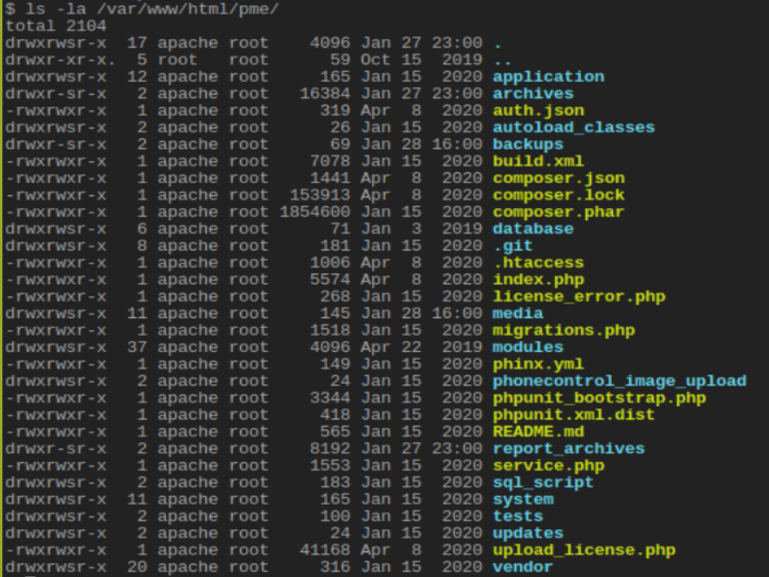
Task: Select the report_archives directory name
Action: click(x=568, y=449)
